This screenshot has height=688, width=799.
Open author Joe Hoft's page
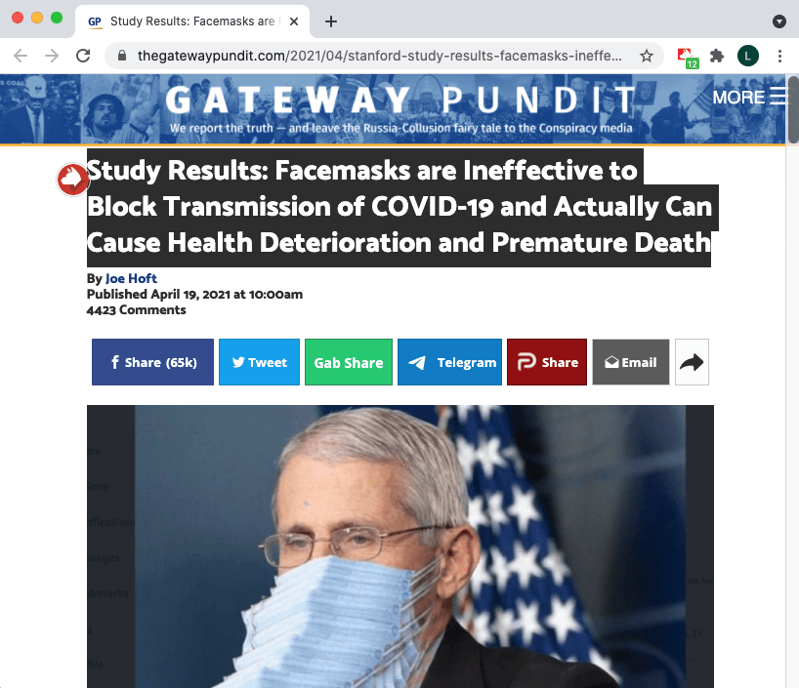(131, 278)
